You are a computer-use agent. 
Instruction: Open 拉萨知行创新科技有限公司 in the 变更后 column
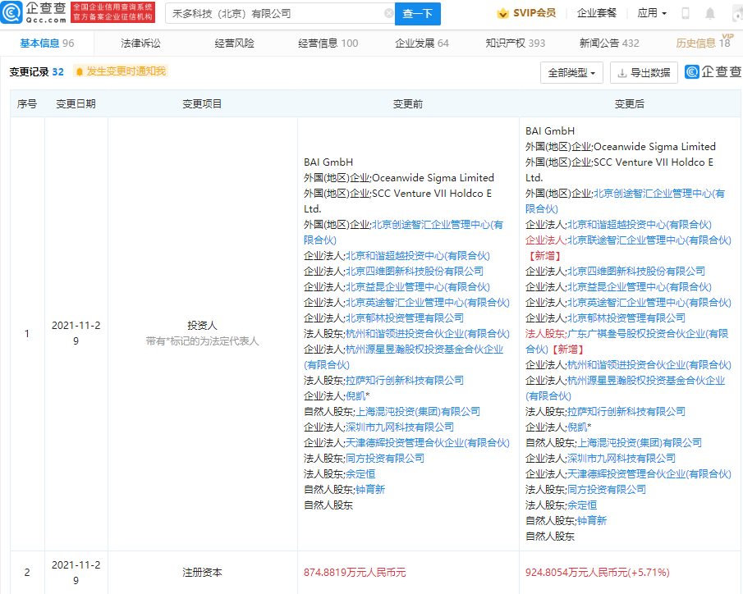tap(626, 412)
